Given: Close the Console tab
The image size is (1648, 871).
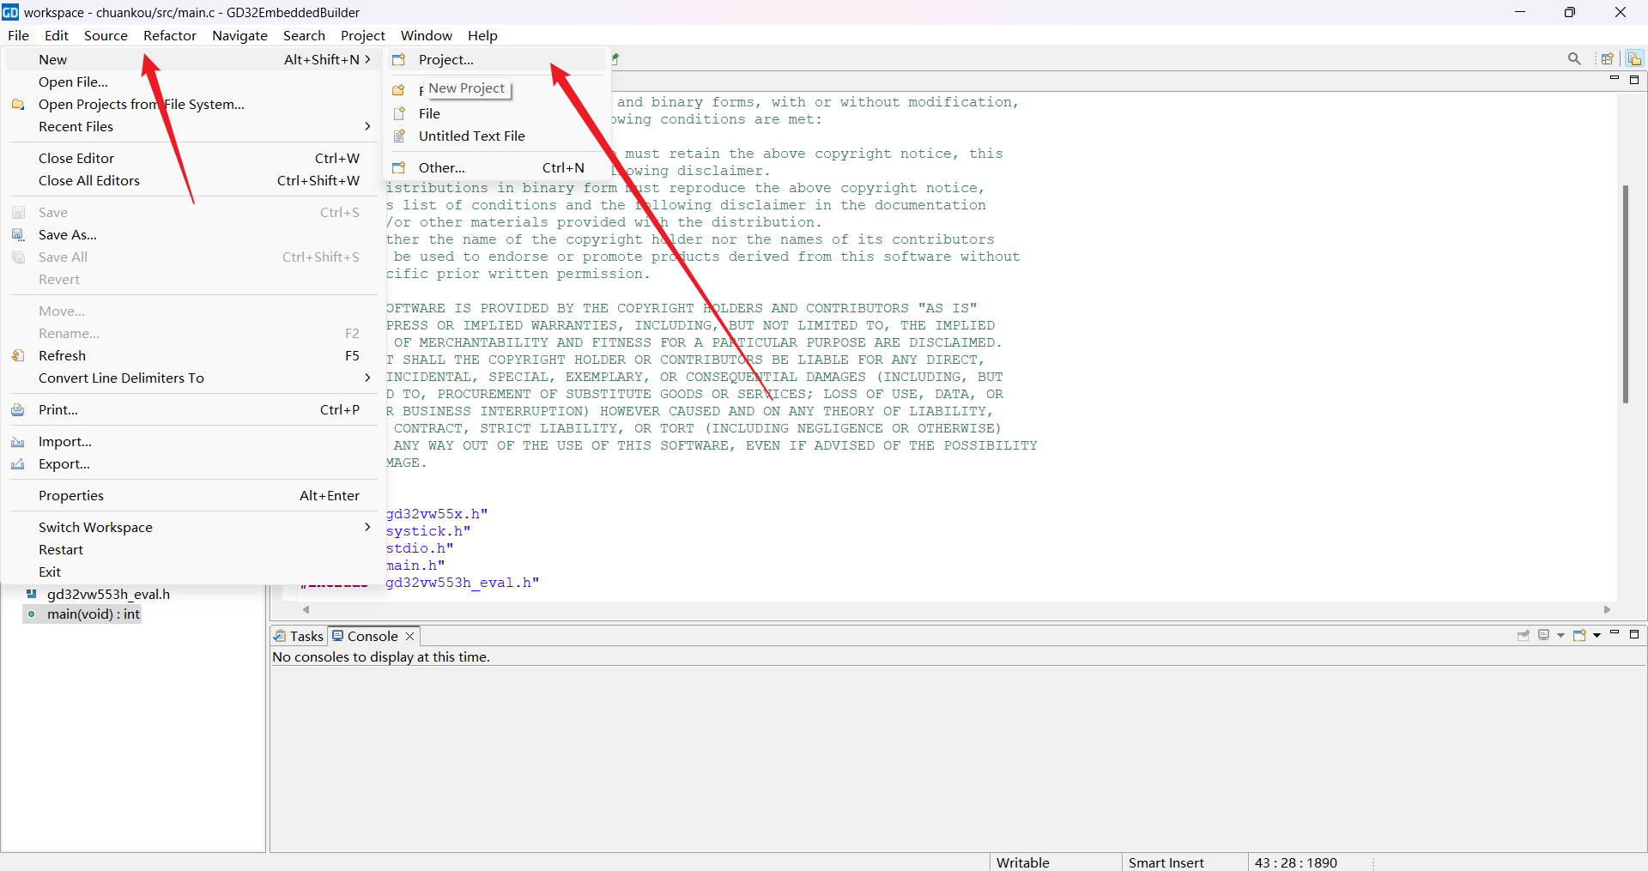Looking at the screenshot, I should (x=410, y=636).
